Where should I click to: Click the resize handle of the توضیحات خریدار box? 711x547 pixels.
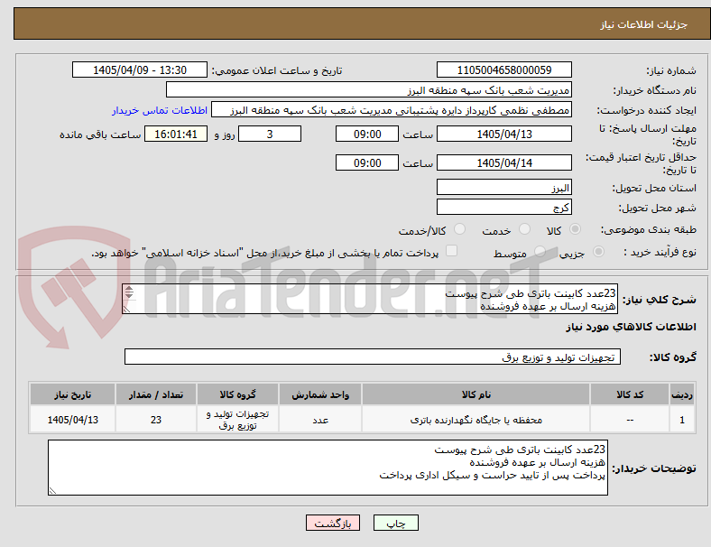point(52,491)
